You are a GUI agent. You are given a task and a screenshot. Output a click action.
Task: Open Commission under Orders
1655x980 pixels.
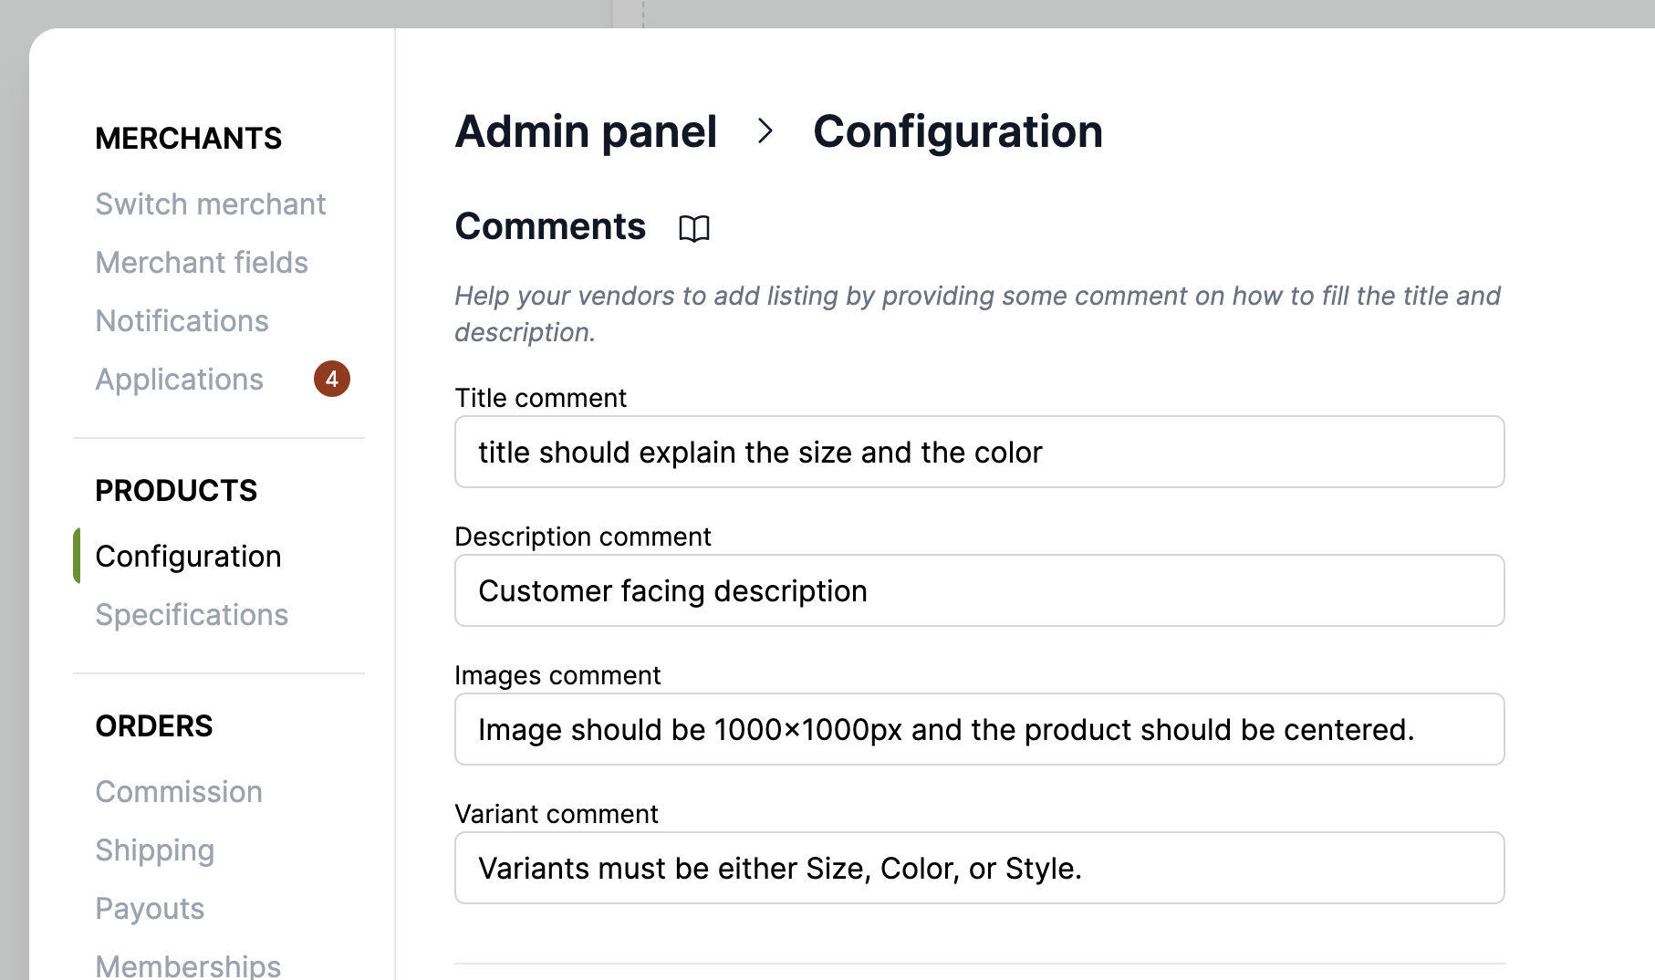pos(179,791)
